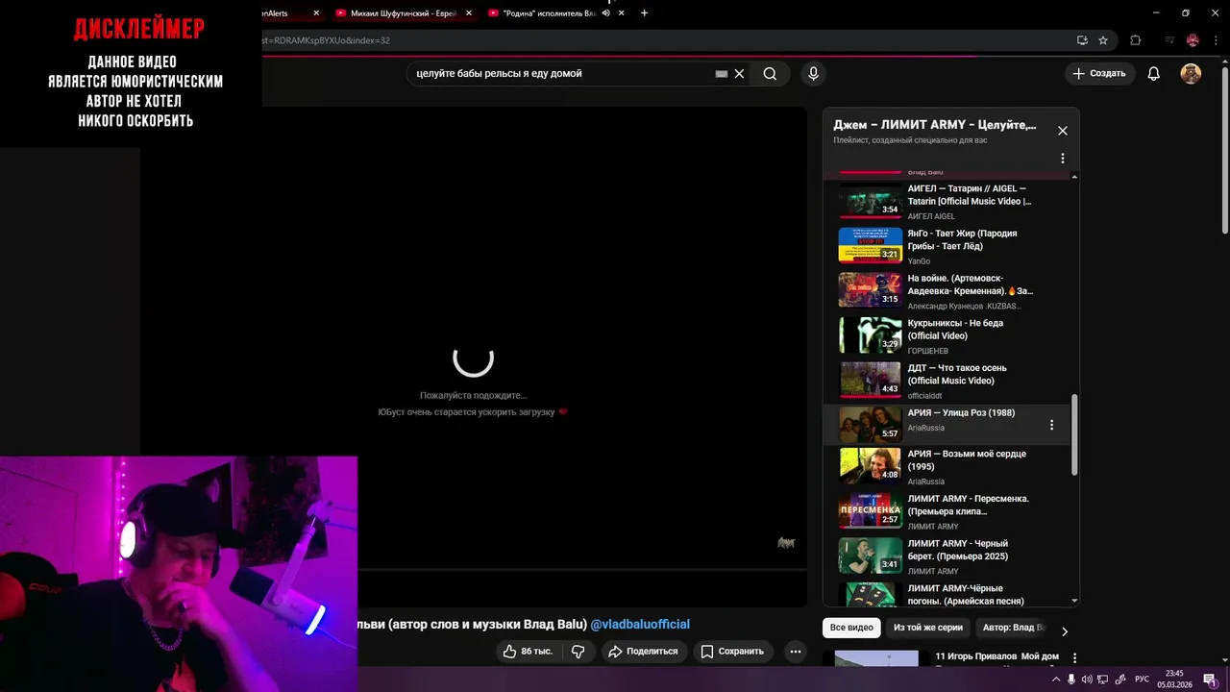Open the taskbar network icon
This screenshot has width=1230, height=692.
1103,680
